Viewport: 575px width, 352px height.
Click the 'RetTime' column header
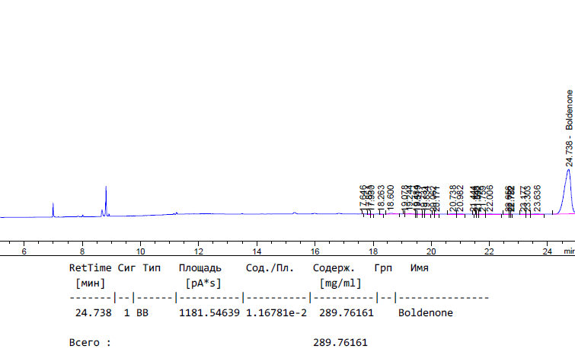[90, 268]
